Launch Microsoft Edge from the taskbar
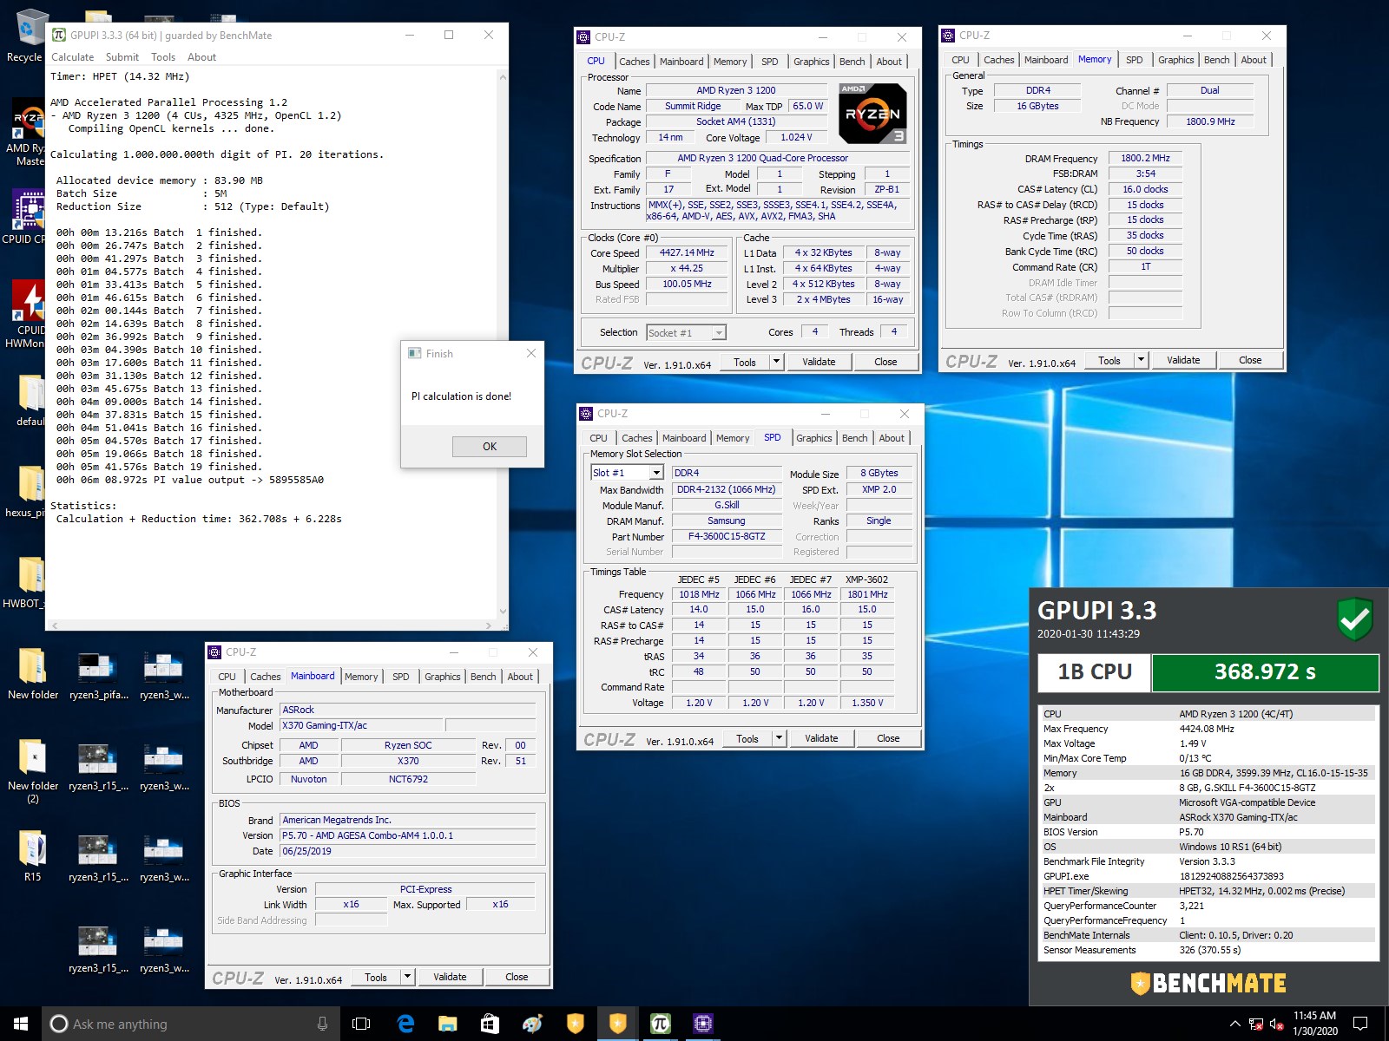 (x=405, y=1024)
